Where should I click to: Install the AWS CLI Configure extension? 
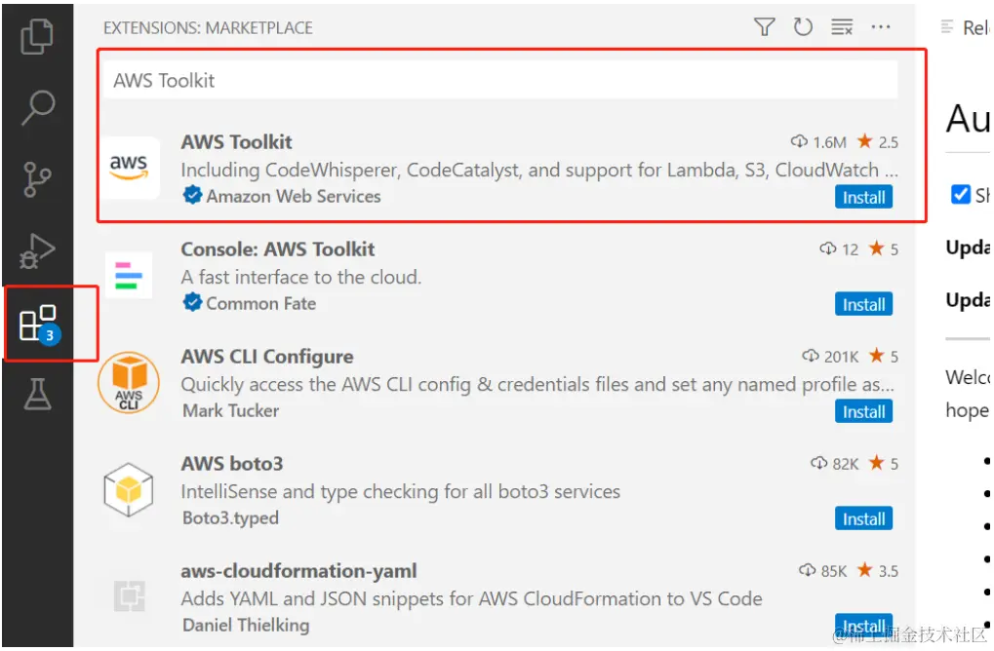[x=863, y=411]
